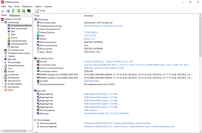Open the Справка menu
Viewport: 202px width, 133px height.
(x=48, y=7)
